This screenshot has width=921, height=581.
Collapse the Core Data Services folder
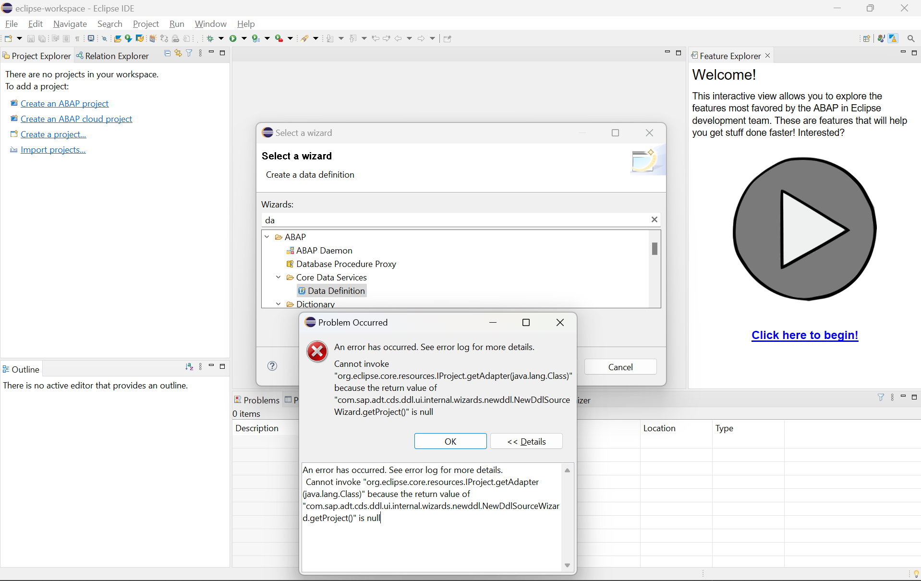tap(279, 277)
